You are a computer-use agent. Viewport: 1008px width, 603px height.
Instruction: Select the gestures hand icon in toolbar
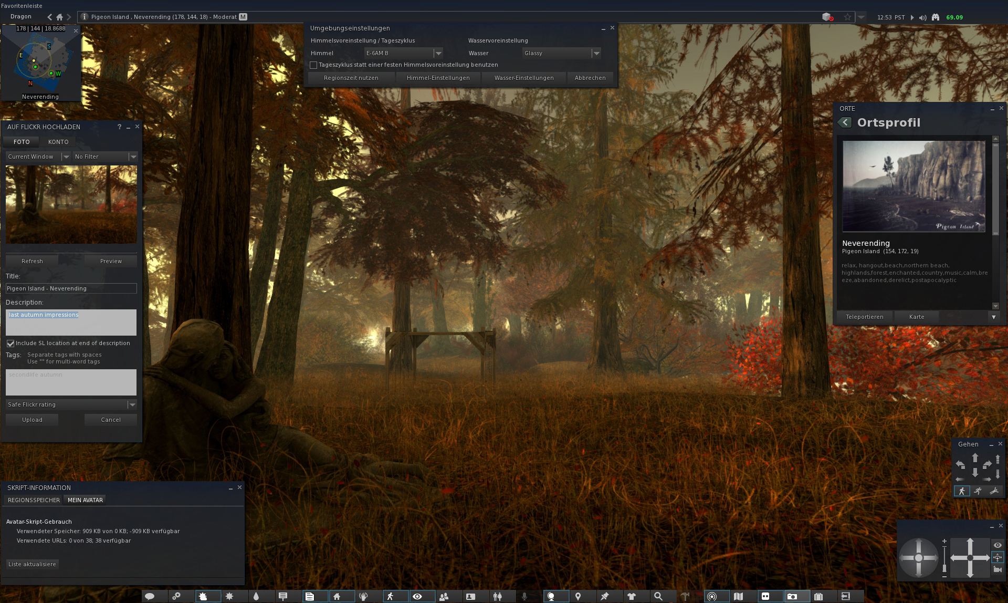(x=365, y=596)
